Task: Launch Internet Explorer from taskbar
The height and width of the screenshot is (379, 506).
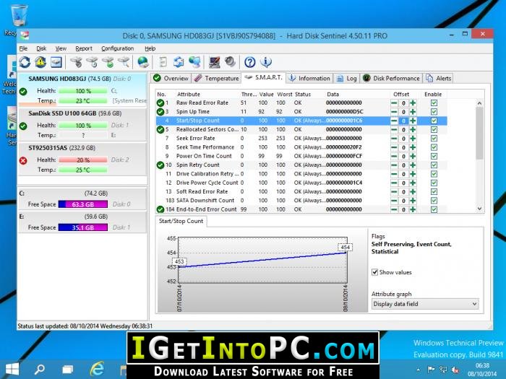Action: 97,369
